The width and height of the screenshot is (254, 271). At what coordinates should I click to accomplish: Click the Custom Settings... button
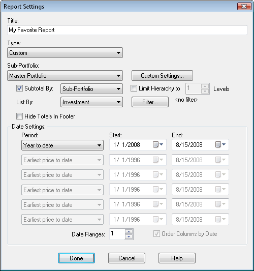163,76
